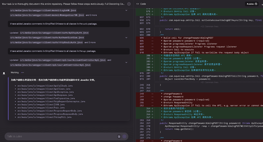Click the GitHub icon on Publish button
Image resolution: width=263 pixels, height=142 pixels.
click(x=256, y=4)
